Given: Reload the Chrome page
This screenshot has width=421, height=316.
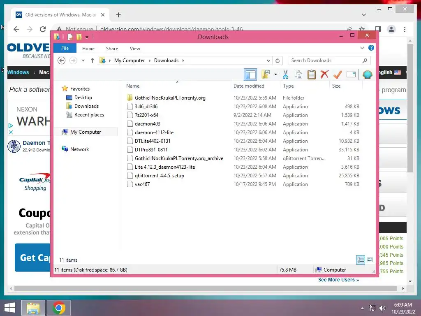Looking at the screenshot, I should 43,29.
